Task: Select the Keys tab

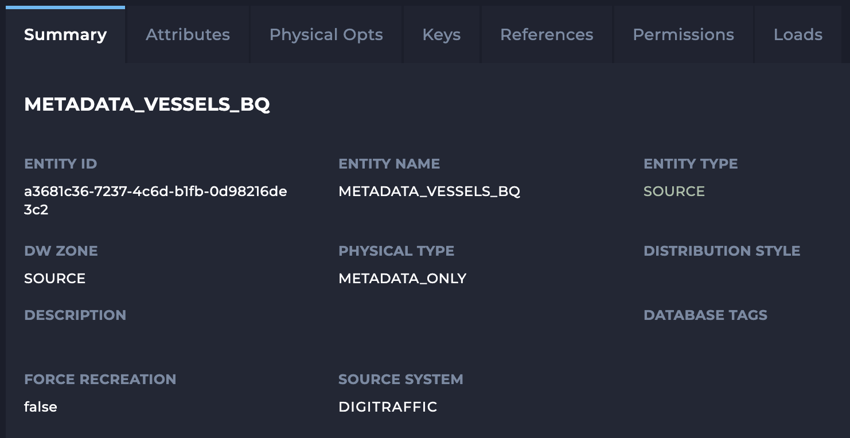Action: tap(441, 35)
